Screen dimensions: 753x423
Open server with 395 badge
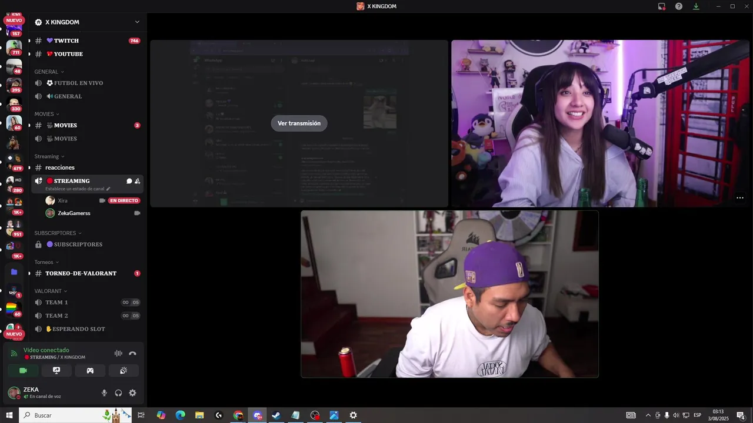tap(14, 85)
